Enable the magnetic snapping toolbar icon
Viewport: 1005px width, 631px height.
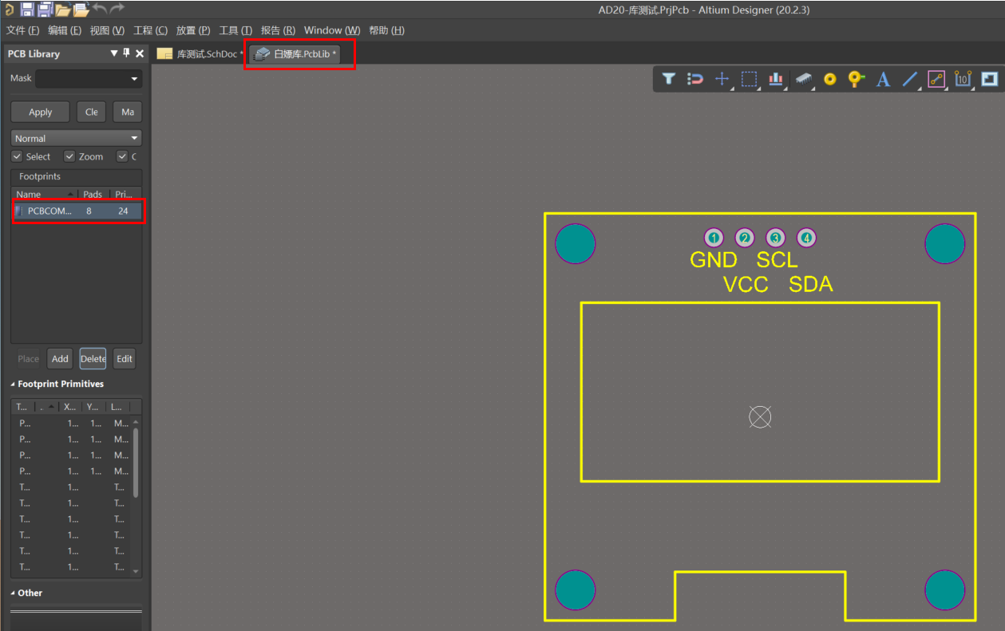(694, 79)
